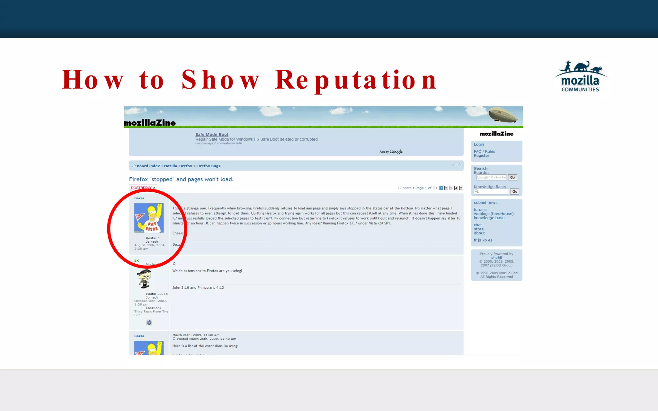Viewport: 658px width, 411px height.
Task: Open Bazza's Homer avatar in the first post
Action: (149, 218)
